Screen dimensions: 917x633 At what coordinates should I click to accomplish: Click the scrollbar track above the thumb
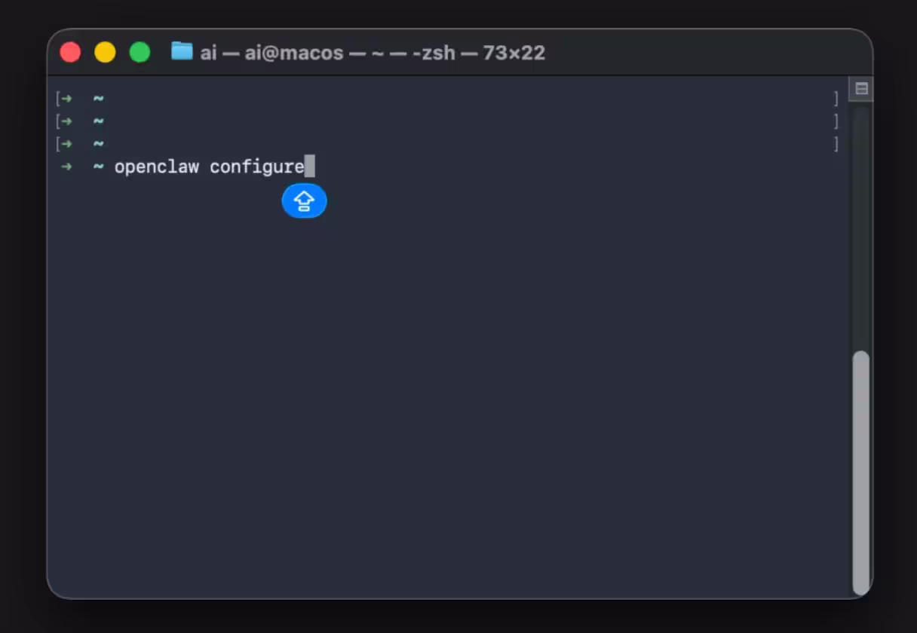coord(860,226)
